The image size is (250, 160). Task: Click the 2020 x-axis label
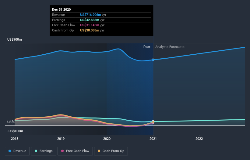click(x=107, y=139)
